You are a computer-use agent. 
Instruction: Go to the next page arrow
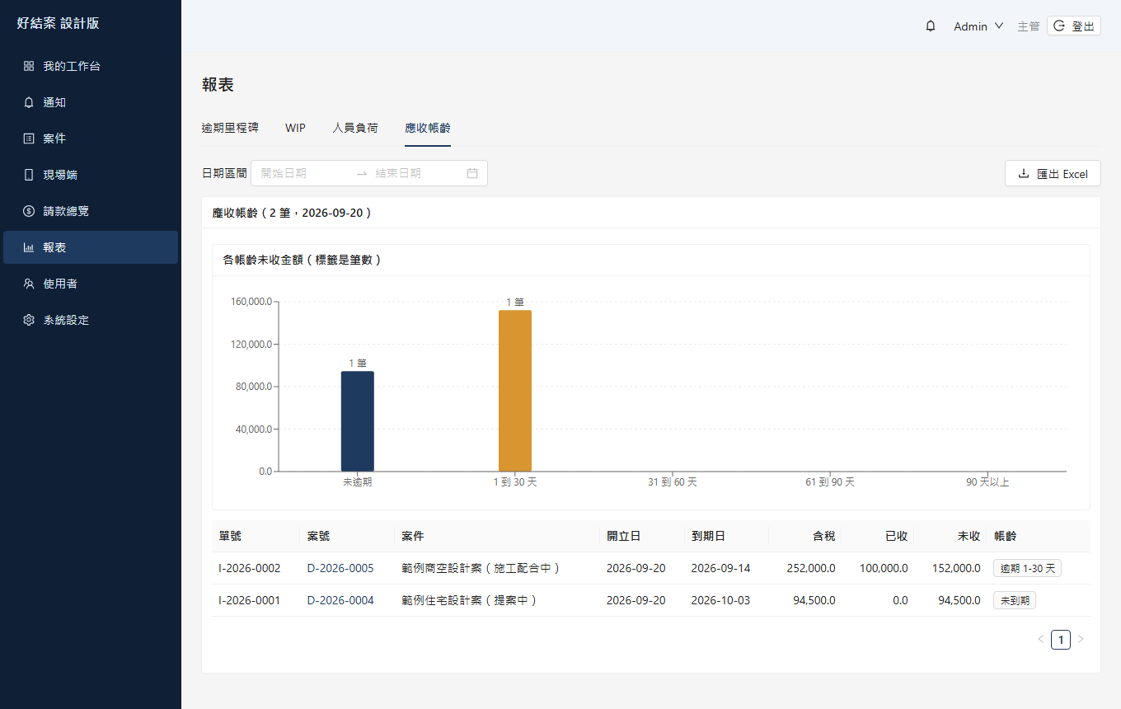coord(1081,639)
